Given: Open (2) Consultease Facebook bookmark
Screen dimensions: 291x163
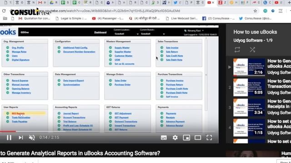Looking at the screenshot, I should coord(218,19).
